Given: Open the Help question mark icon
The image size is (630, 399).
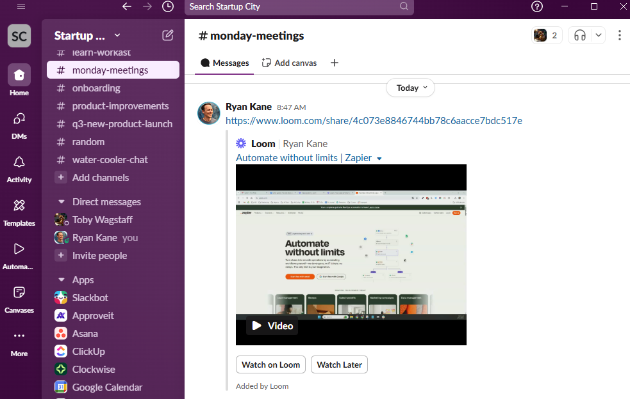Looking at the screenshot, I should 537,6.
